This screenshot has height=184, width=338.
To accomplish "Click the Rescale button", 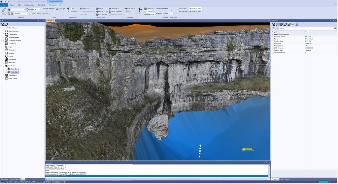I will [100, 9].
